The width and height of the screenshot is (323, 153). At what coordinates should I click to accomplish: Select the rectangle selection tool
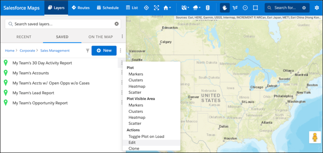256,8
